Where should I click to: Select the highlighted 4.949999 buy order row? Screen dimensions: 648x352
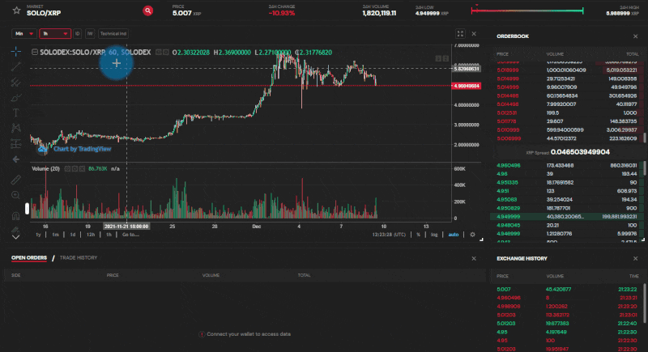click(565, 217)
